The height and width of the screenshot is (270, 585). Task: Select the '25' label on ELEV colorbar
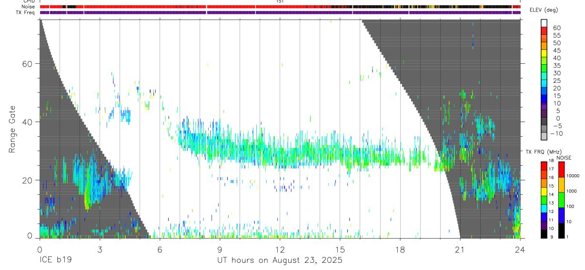(556, 80)
